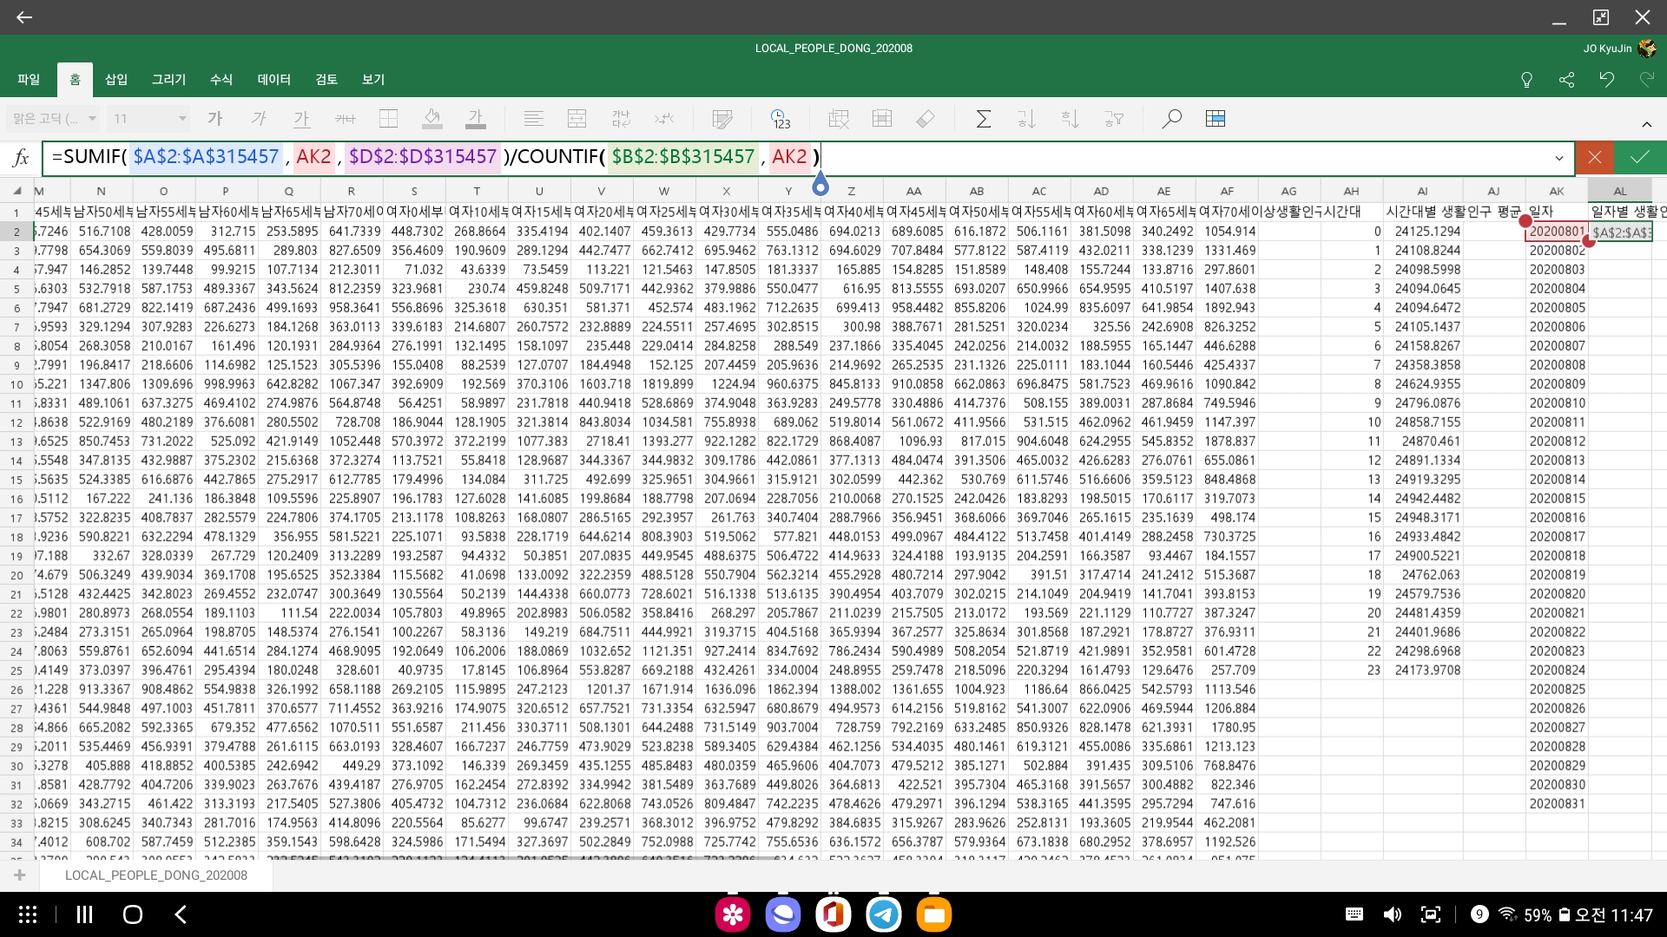Click the lightbulb Tell Me icon
This screenshot has width=1667, height=937.
coord(1526,80)
